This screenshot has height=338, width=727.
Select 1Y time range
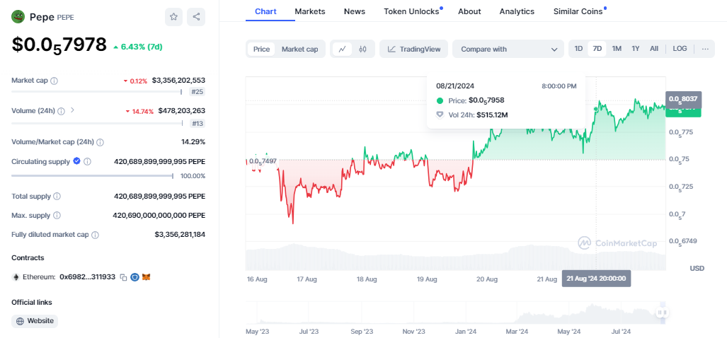(636, 49)
